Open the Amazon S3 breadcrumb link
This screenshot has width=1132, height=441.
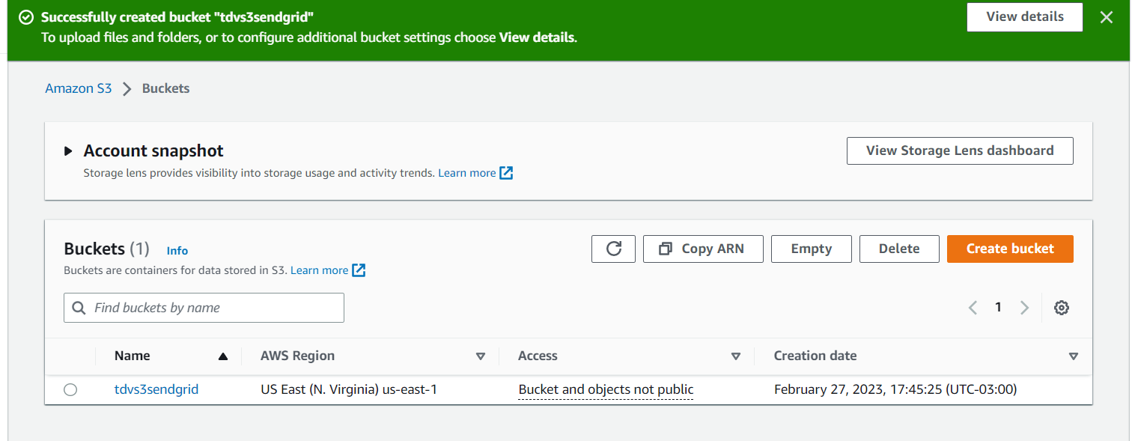pos(79,88)
